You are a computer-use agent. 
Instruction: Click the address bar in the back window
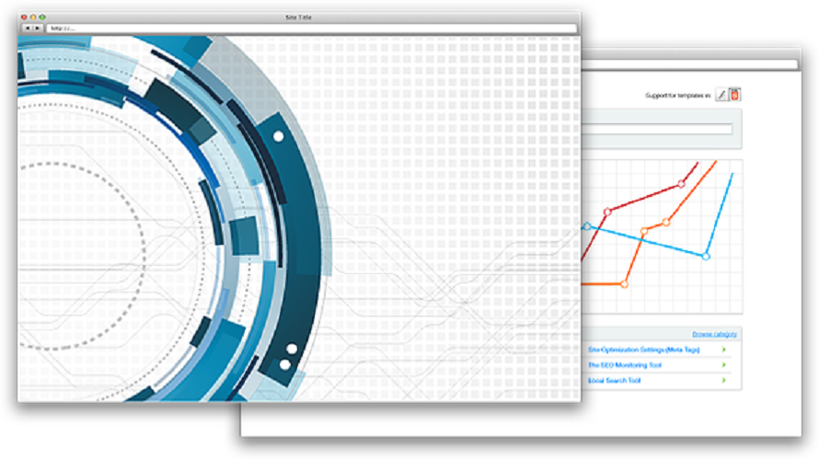click(689, 64)
